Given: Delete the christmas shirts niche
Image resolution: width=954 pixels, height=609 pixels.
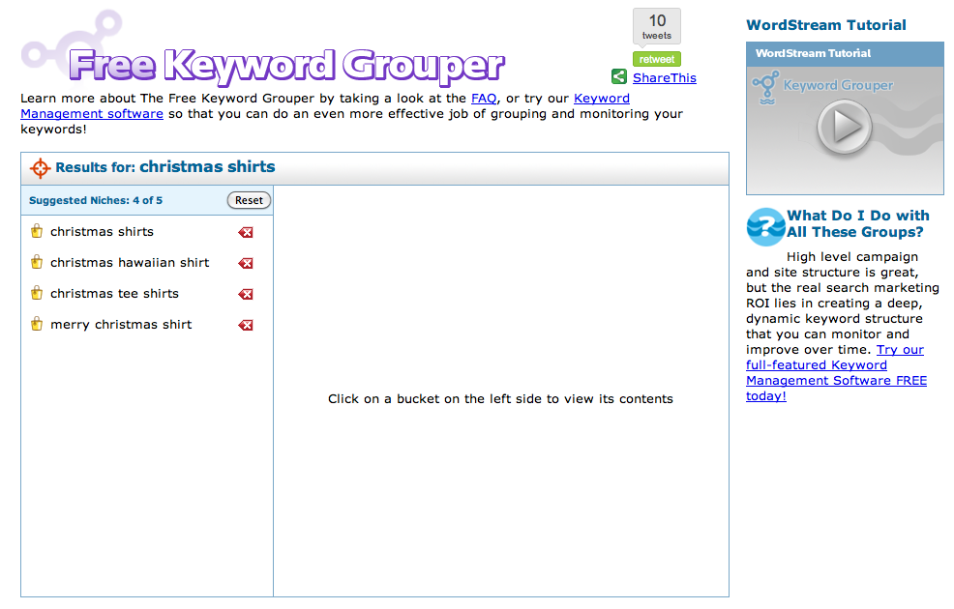Looking at the screenshot, I should [245, 232].
